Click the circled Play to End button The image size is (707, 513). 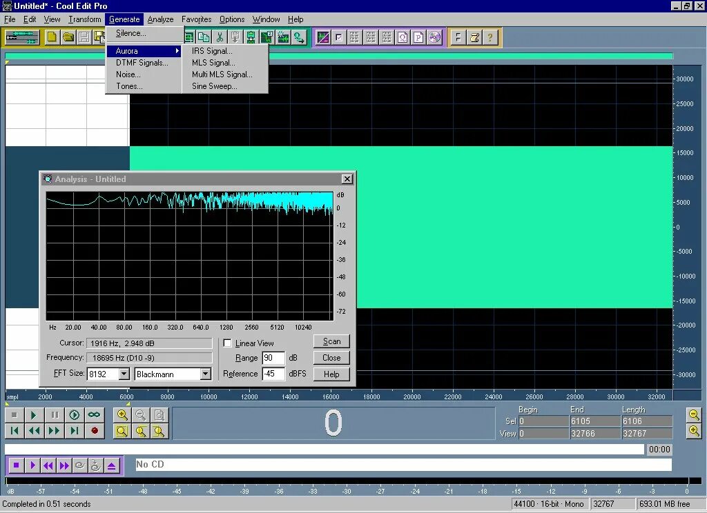point(75,415)
